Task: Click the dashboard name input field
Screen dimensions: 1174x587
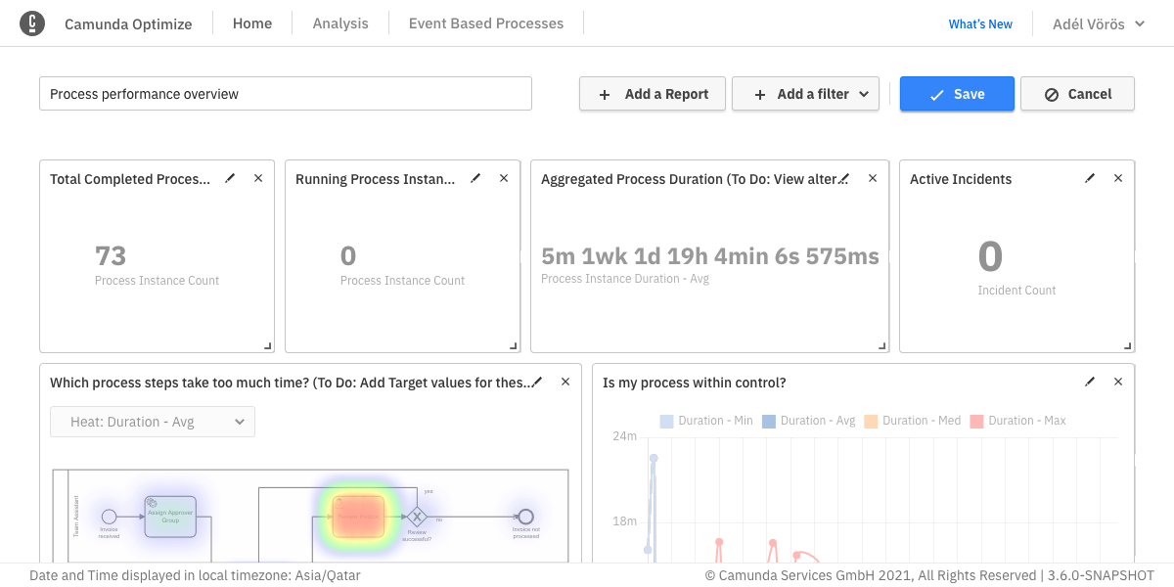Action: 286,94
